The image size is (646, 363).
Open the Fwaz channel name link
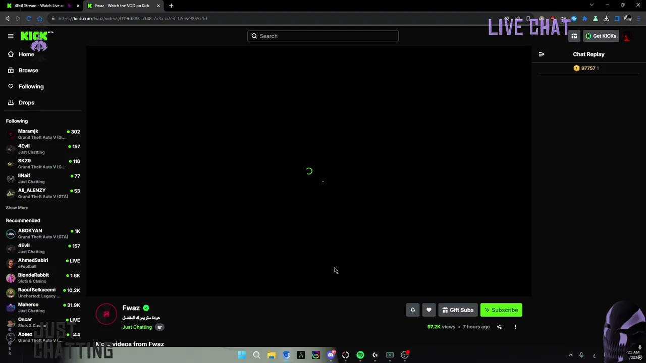click(x=131, y=308)
